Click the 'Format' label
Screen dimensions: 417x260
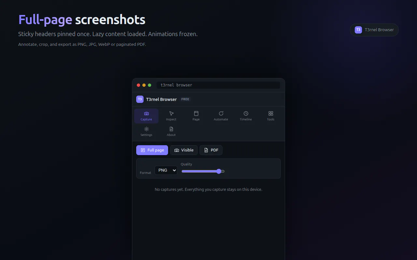[145, 173]
